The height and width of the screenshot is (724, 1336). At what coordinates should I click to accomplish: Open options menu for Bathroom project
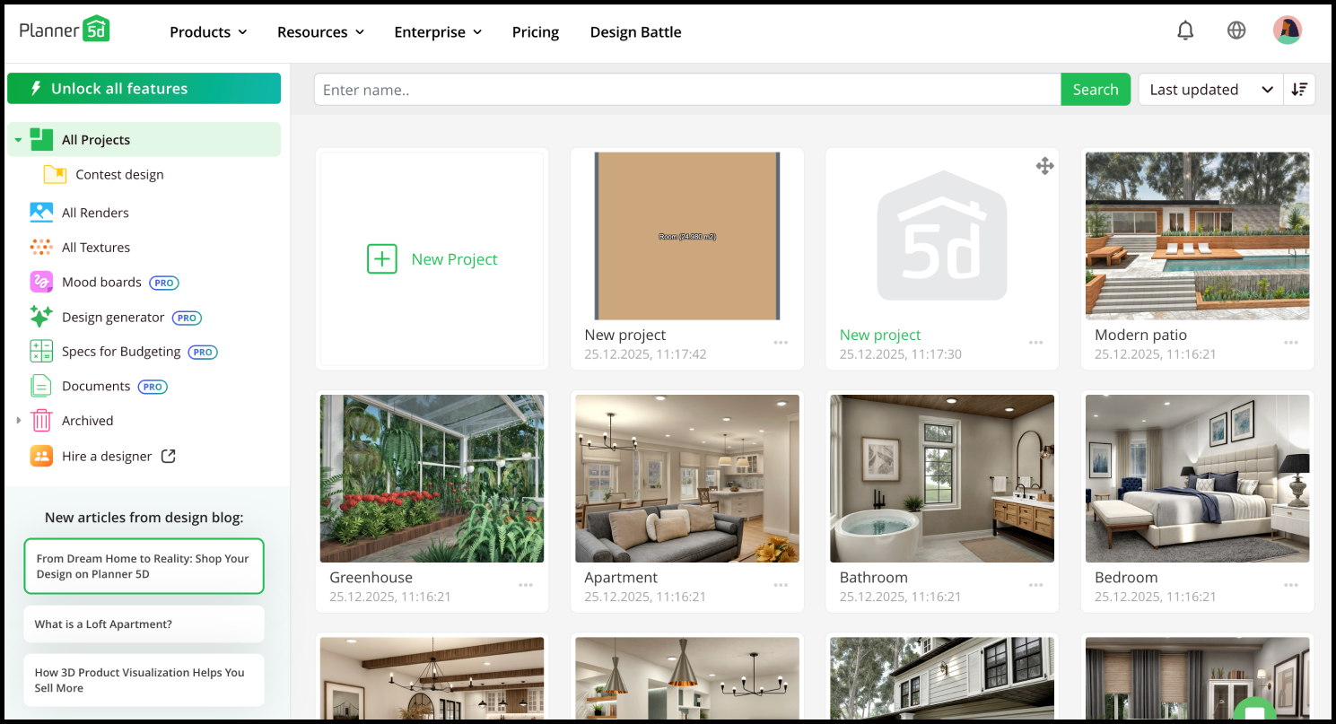[x=1036, y=585]
